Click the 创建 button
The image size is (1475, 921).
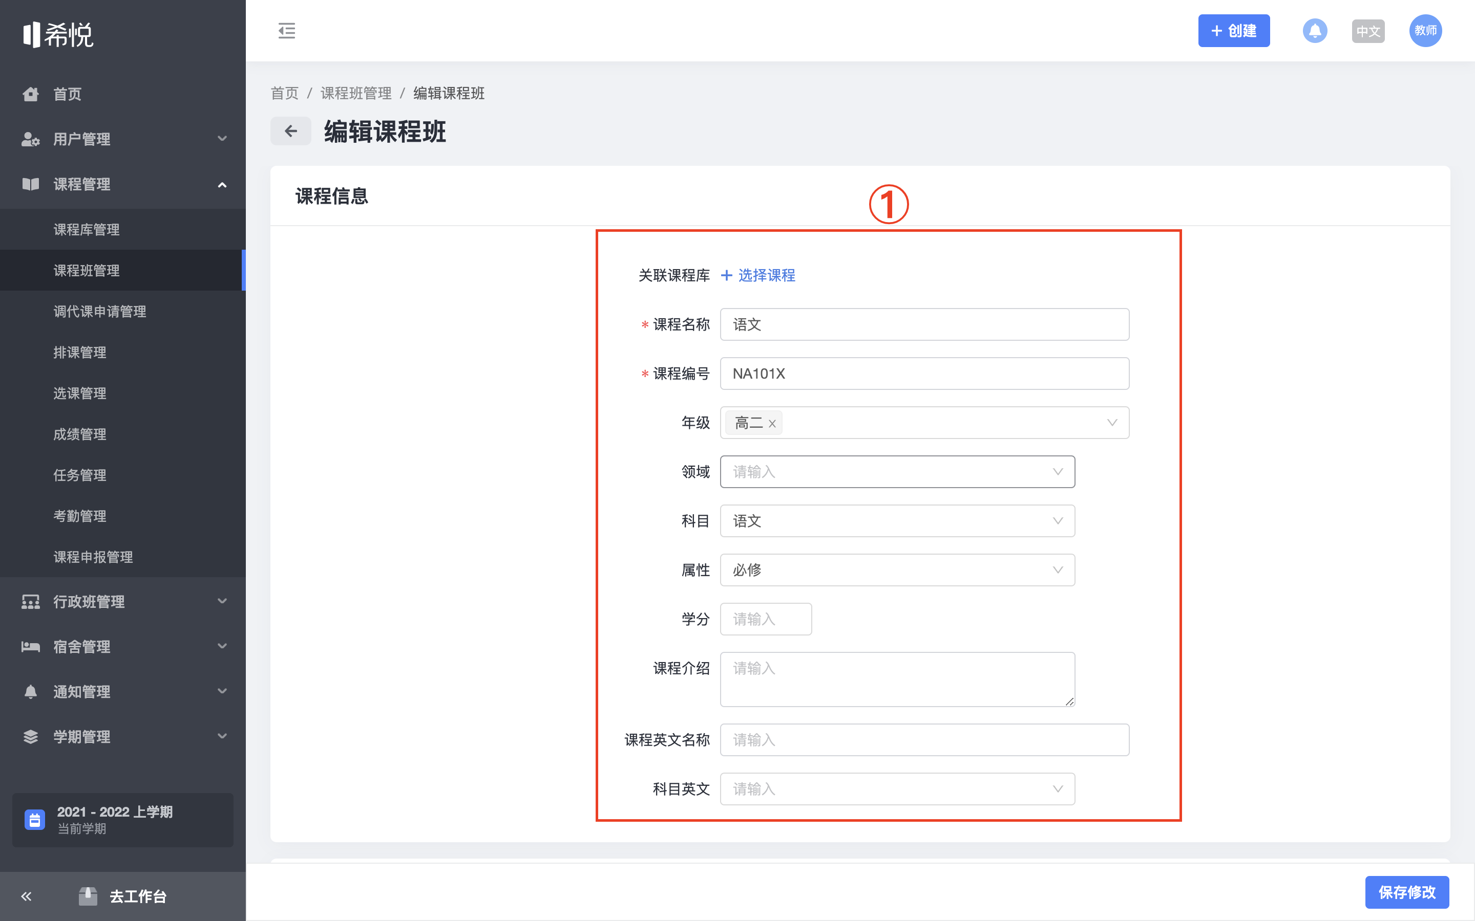coord(1234,31)
